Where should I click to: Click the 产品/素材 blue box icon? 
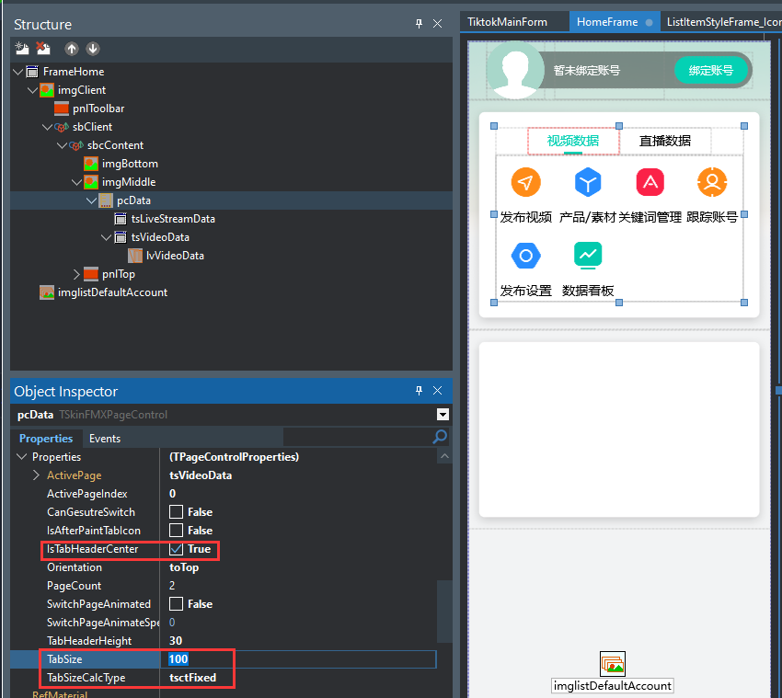point(588,182)
